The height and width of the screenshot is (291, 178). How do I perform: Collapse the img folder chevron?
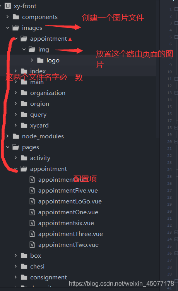tap(24, 49)
